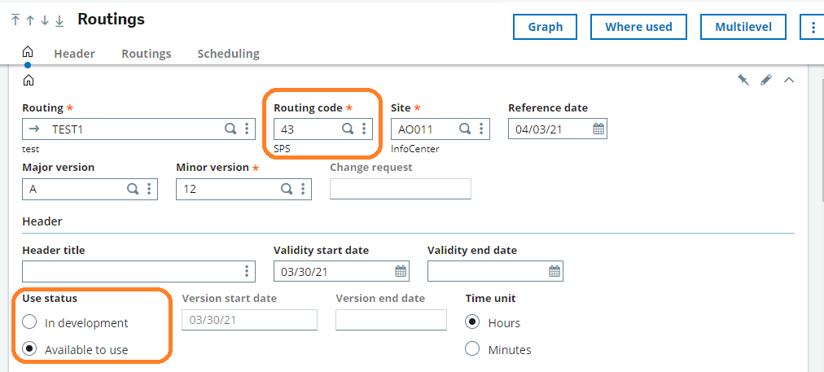Open Reference date calendar picker
Image resolution: width=824 pixels, height=372 pixels.
click(598, 129)
